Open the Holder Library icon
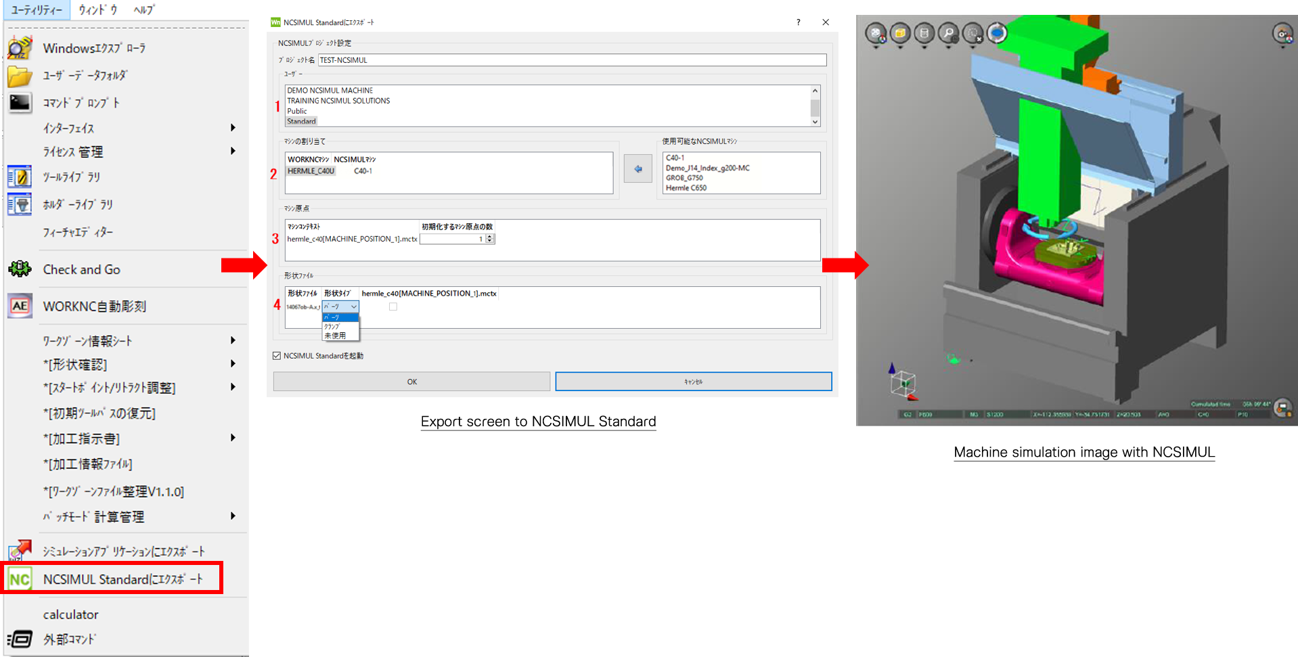Image resolution: width=1298 pixels, height=657 pixels. pyautogui.click(x=20, y=204)
